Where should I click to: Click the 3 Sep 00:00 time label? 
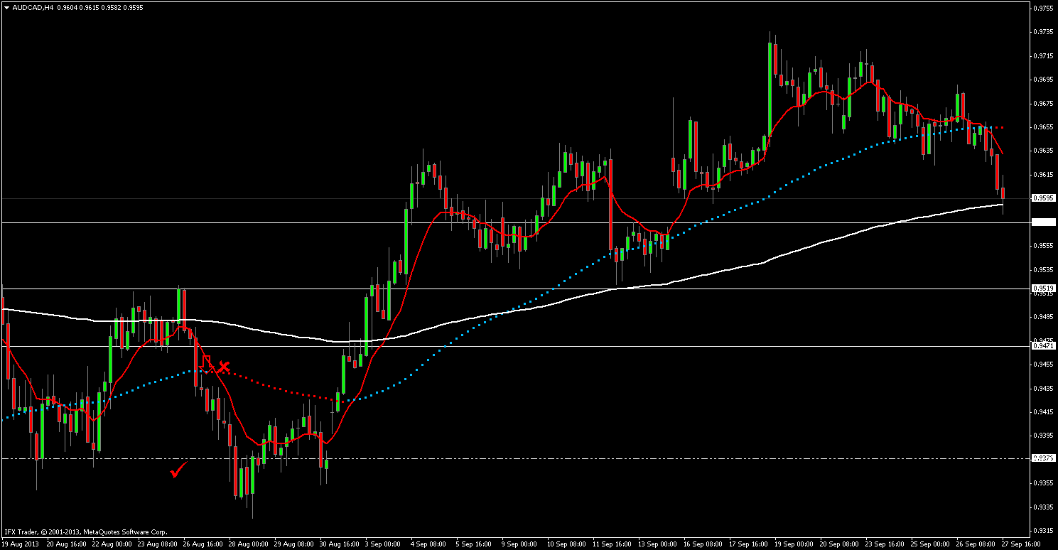click(x=384, y=544)
